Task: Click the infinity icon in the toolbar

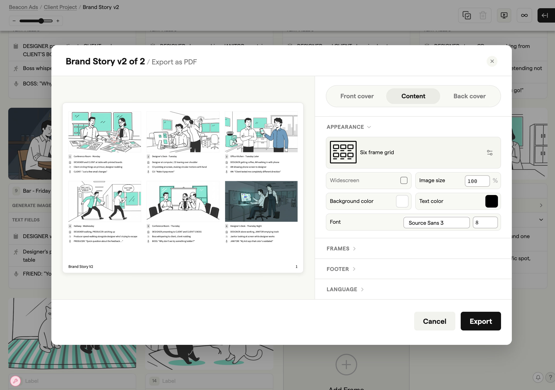Action: click(524, 15)
